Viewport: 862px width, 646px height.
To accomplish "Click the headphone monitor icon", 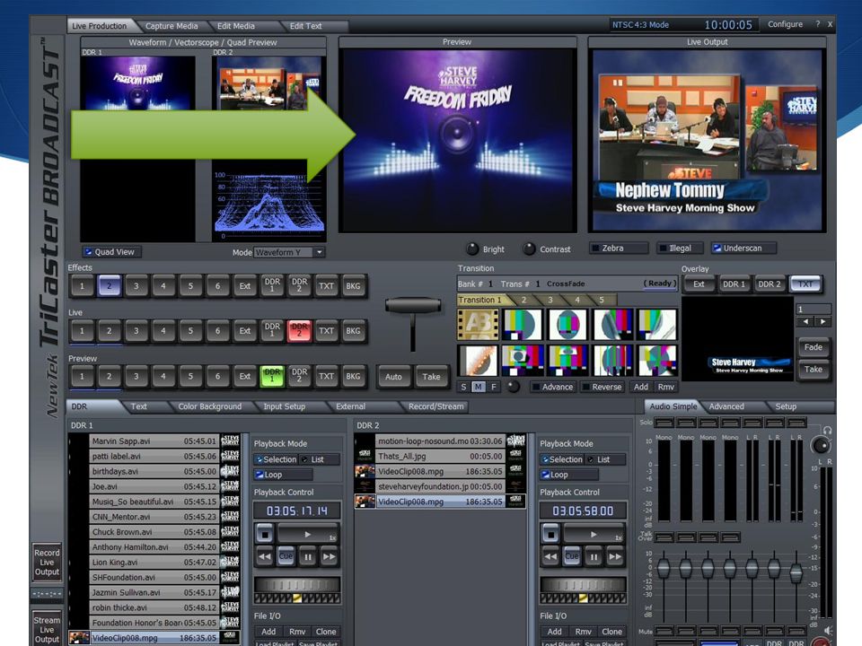I will point(827,430).
